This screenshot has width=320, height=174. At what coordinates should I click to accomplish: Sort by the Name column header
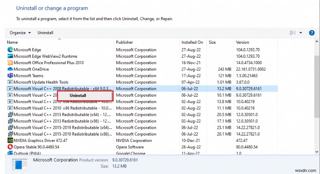coord(12,42)
